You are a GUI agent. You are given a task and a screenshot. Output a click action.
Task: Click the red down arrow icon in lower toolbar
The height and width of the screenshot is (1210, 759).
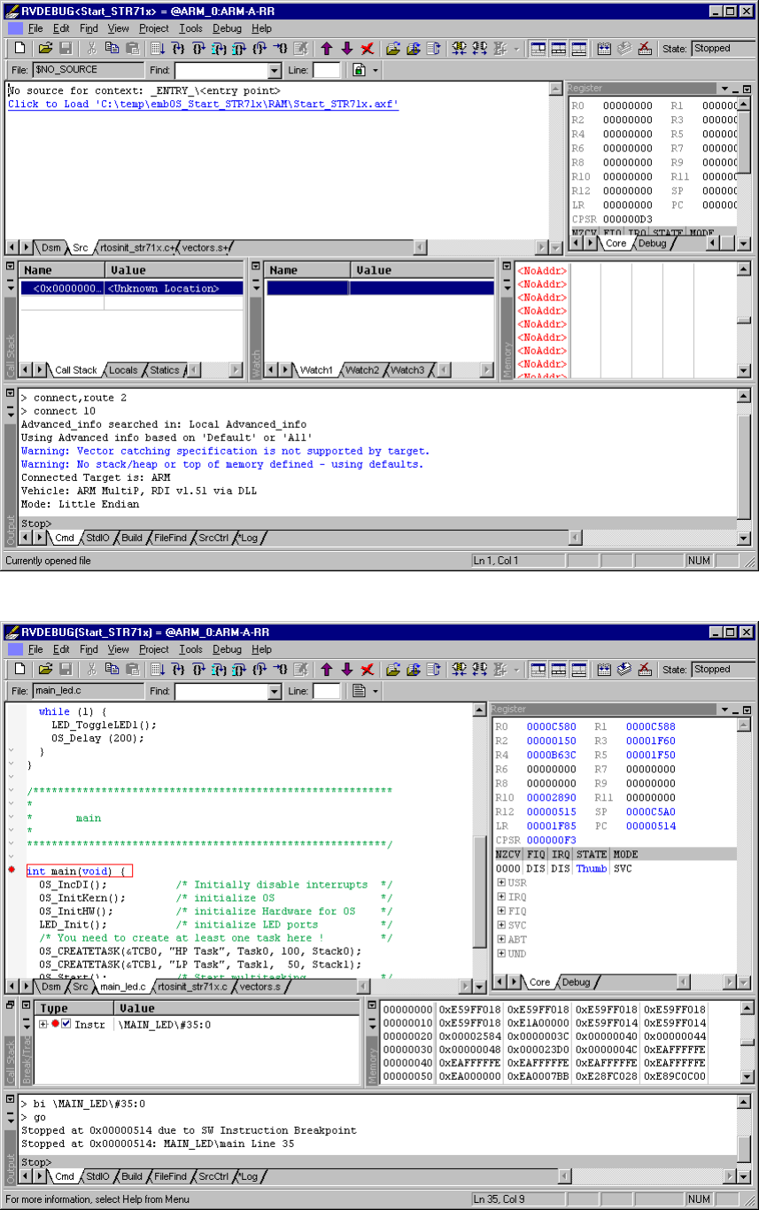[346, 669]
